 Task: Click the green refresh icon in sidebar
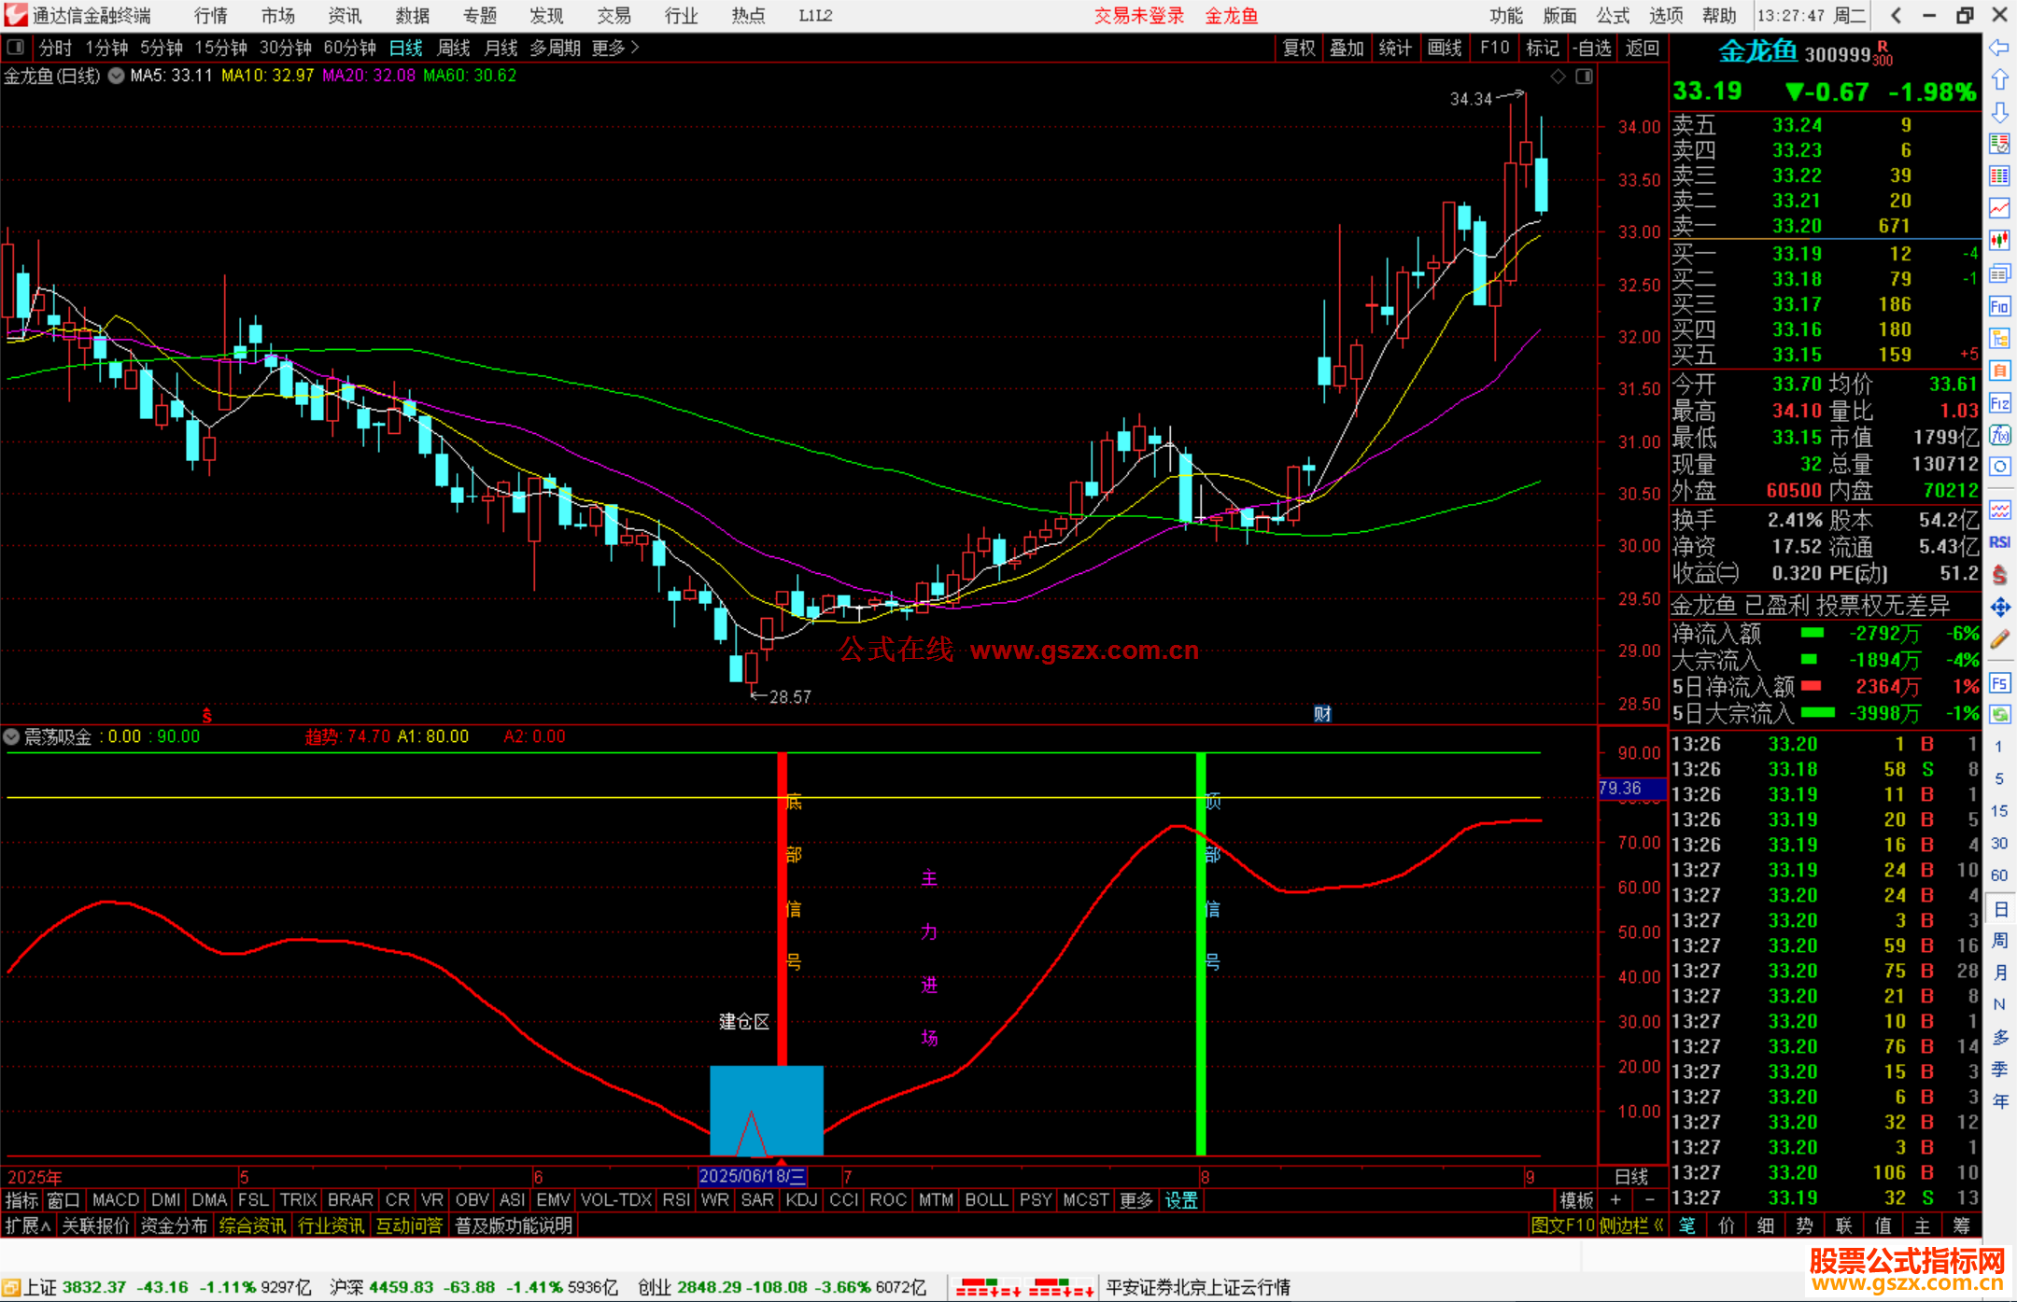point(1999,715)
